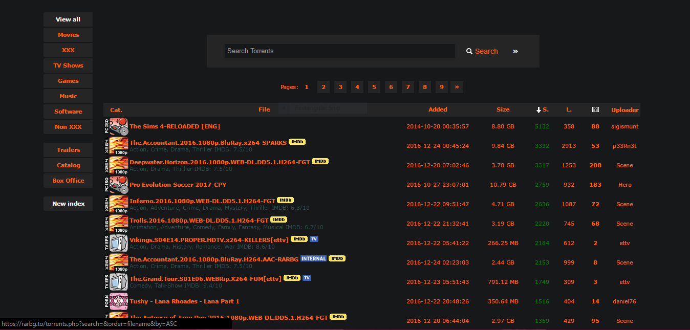Go to page 6

click(391, 87)
